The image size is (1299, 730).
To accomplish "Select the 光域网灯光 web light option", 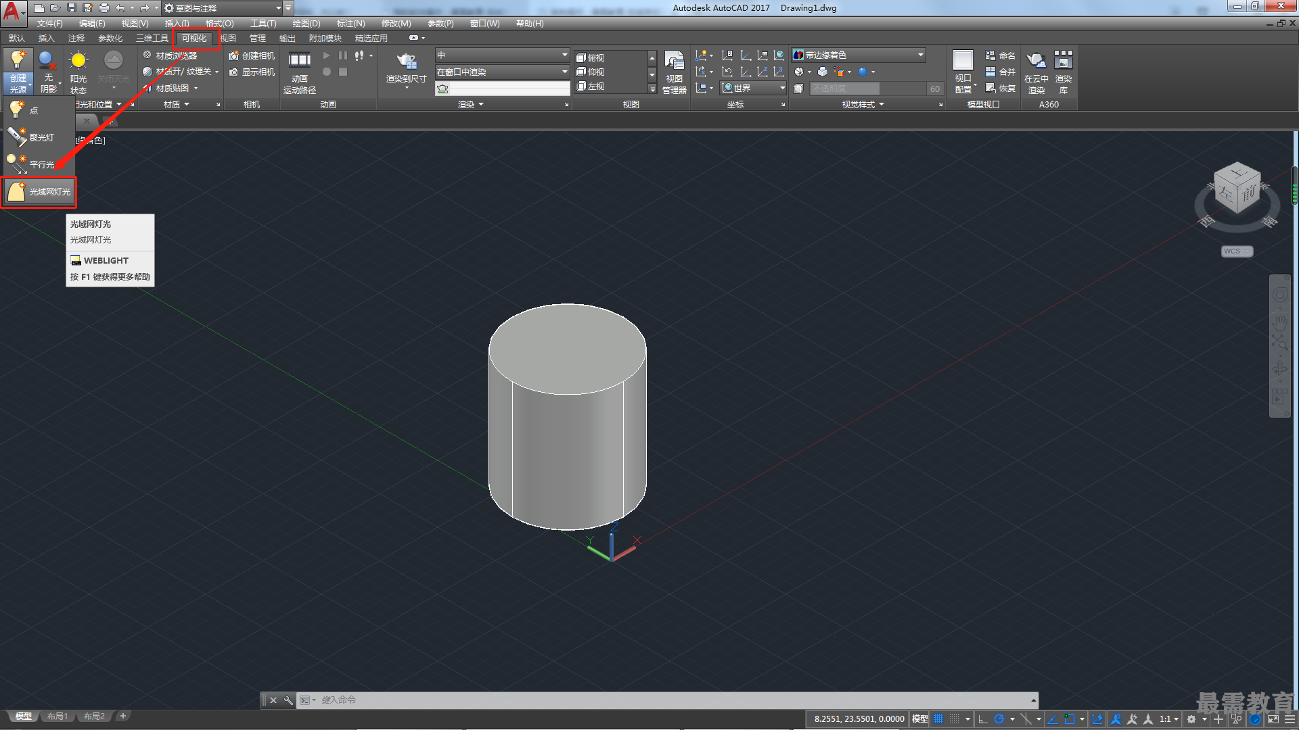I will coord(39,192).
